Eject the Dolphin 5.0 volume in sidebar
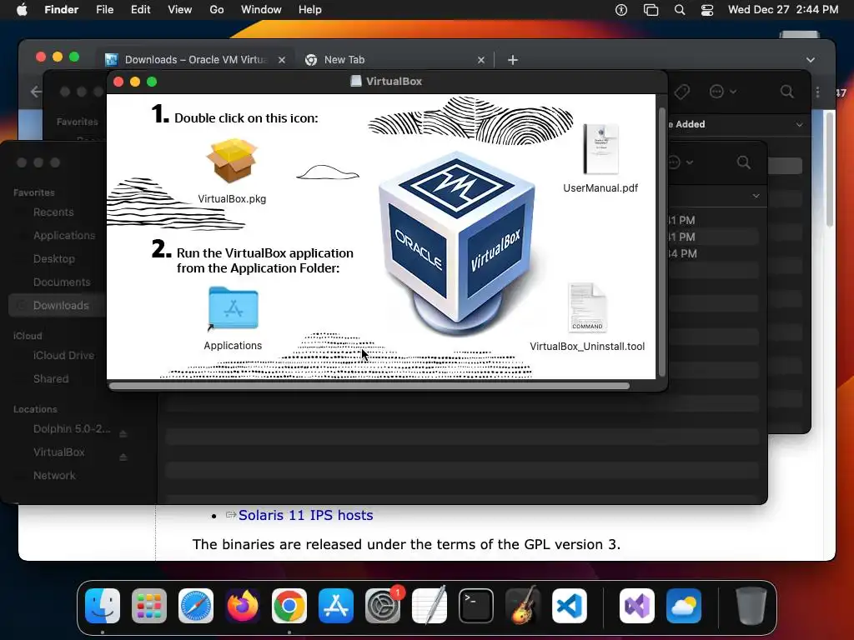The width and height of the screenshot is (854, 640). pos(123,433)
